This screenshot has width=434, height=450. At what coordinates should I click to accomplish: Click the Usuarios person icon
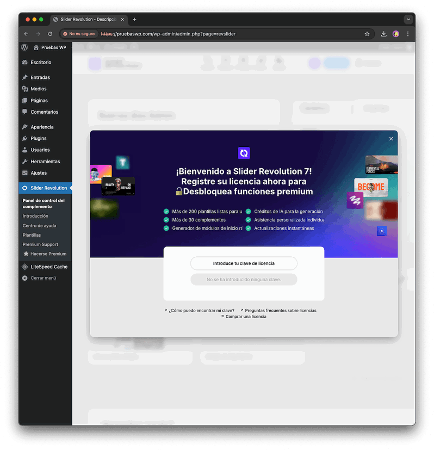[25, 150]
